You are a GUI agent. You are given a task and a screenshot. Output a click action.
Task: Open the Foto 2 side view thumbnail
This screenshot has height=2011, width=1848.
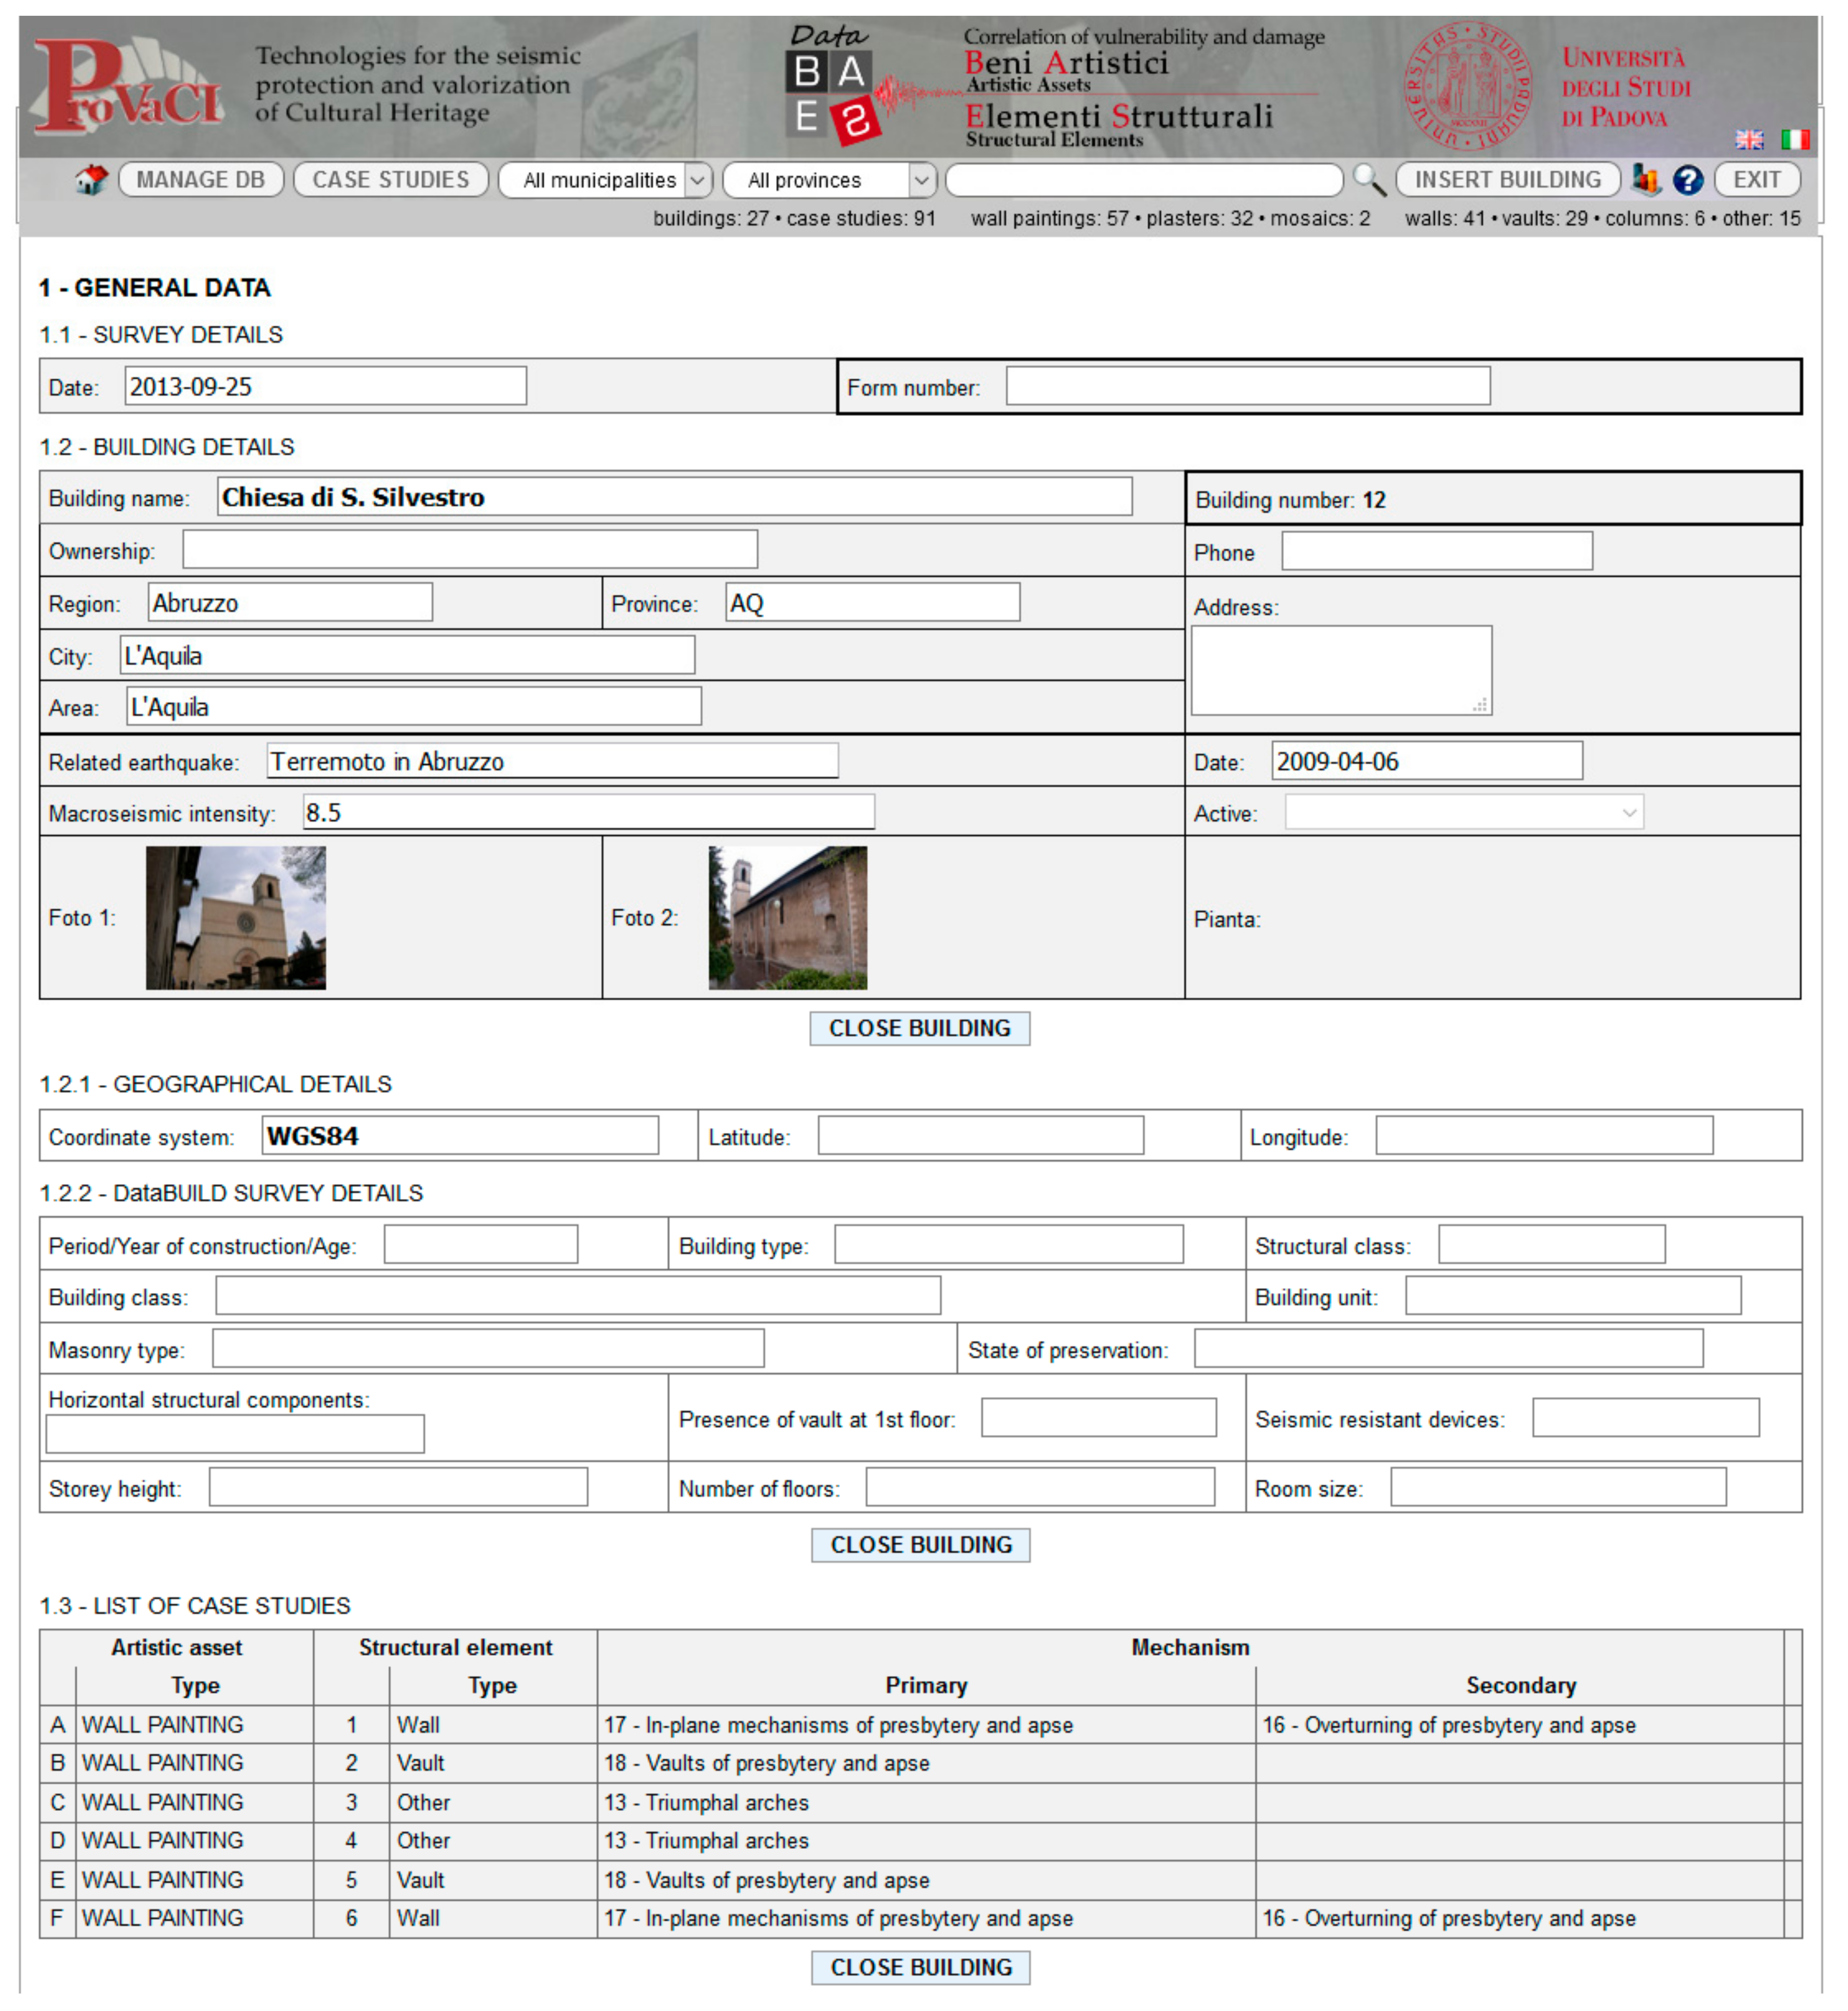click(x=787, y=918)
